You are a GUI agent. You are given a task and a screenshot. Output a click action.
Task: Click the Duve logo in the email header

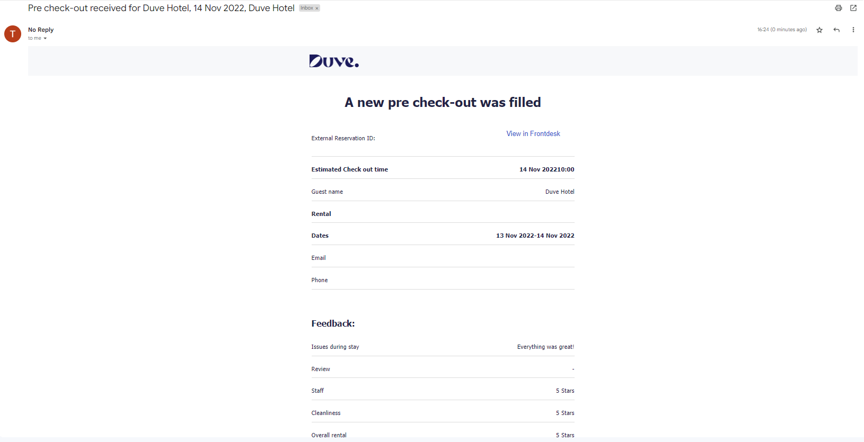[x=334, y=61]
